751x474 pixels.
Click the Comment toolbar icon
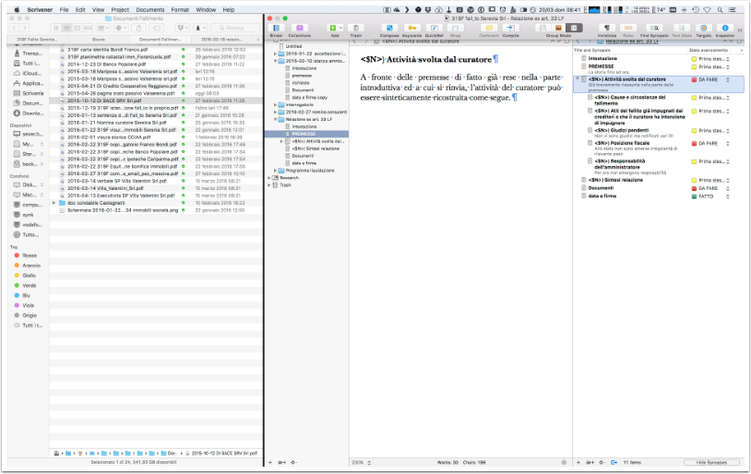coord(489,29)
